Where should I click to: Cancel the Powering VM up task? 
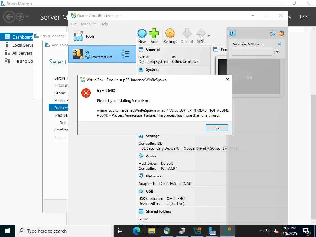click(280, 44)
